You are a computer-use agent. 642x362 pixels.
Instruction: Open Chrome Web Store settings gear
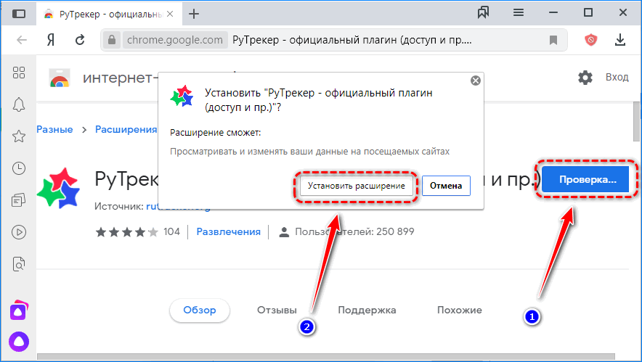click(x=585, y=77)
